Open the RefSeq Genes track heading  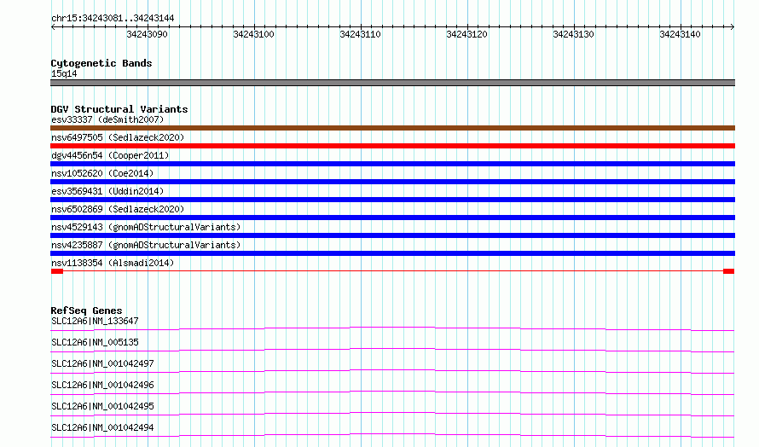[86, 311]
